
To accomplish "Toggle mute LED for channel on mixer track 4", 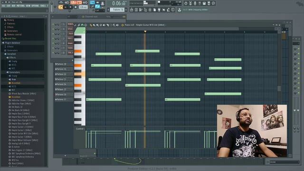I will (x=53, y=29).
